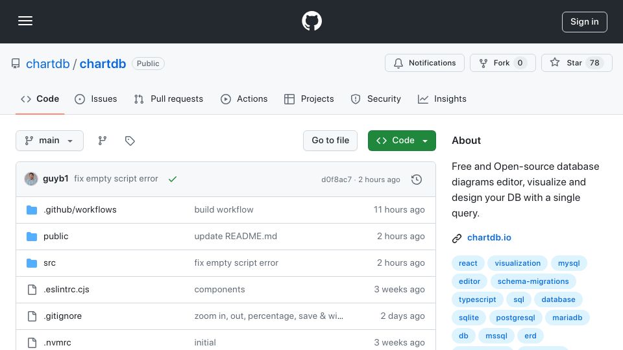623x350 pixels.
Task: Open 'build workflow' commit message
Action: pos(224,209)
